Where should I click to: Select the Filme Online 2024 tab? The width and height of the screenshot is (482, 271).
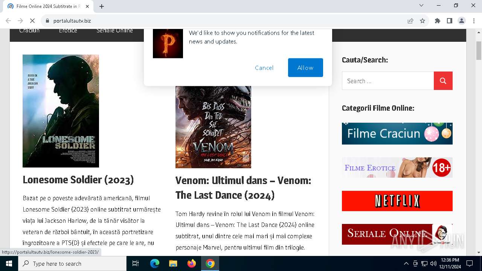pyautogui.click(x=48, y=6)
